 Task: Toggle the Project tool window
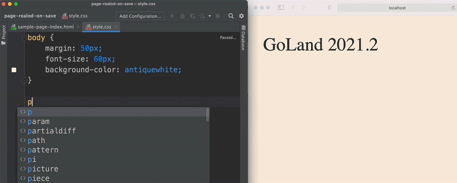4,34
